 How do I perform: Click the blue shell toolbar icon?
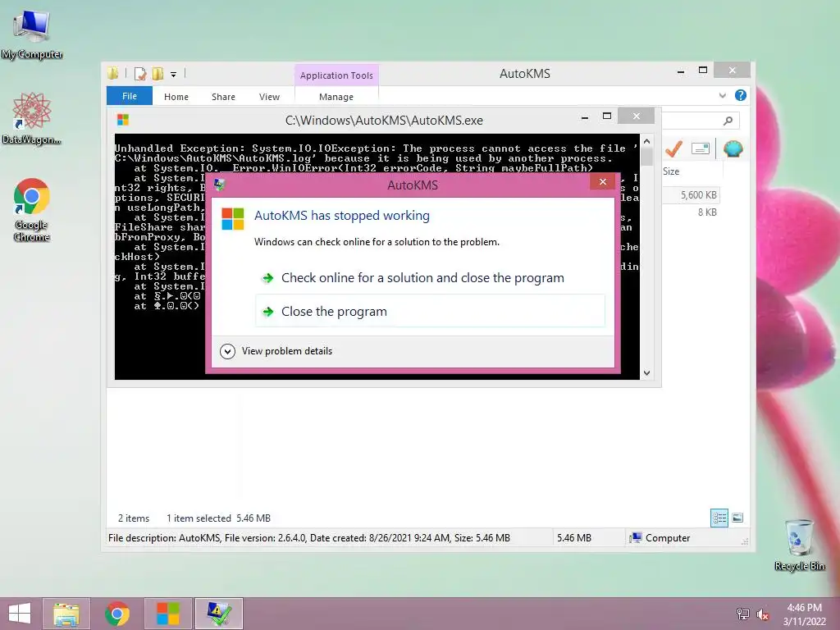point(733,148)
